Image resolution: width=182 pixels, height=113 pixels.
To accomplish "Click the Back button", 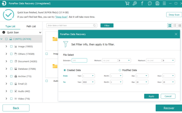I will click(16, 108).
